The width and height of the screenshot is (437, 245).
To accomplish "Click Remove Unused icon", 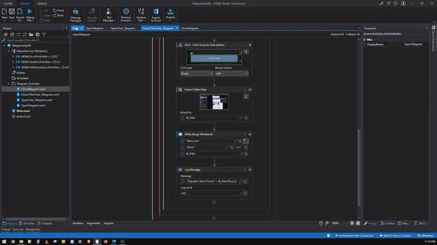I will click(126, 15).
